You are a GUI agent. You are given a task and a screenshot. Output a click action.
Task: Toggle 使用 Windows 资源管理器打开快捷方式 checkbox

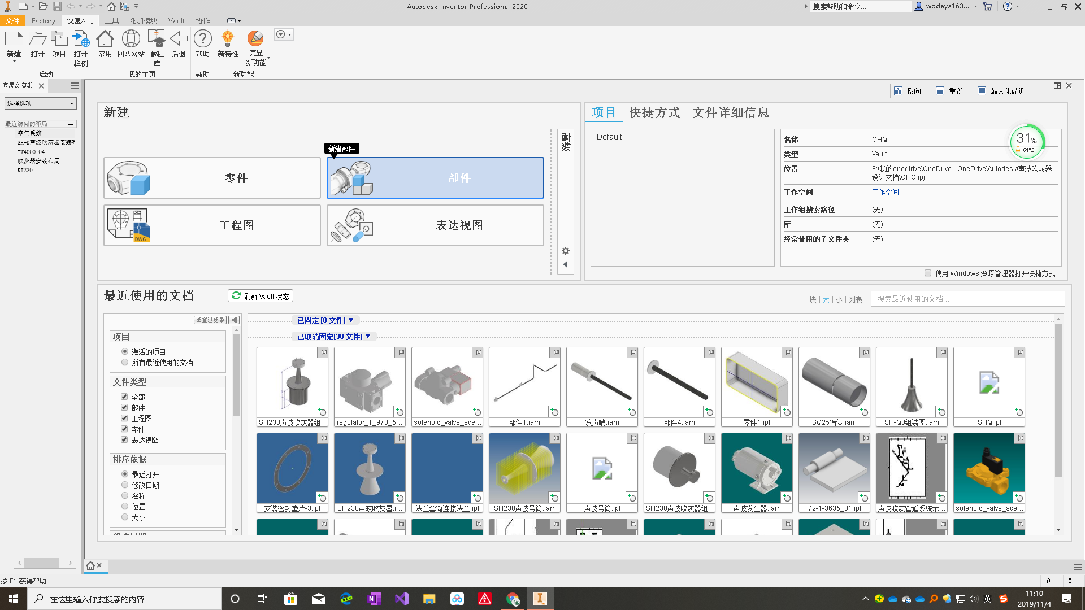[928, 273]
